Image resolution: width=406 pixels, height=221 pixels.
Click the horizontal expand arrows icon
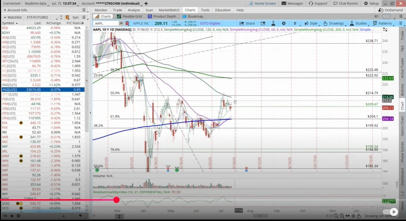coord(348,216)
